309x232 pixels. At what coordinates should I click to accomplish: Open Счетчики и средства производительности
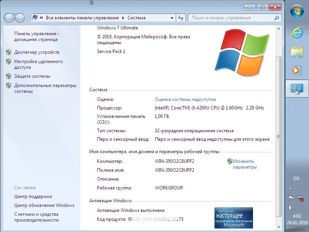tap(36, 217)
